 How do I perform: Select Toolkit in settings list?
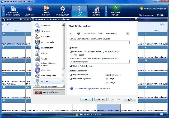(48, 59)
